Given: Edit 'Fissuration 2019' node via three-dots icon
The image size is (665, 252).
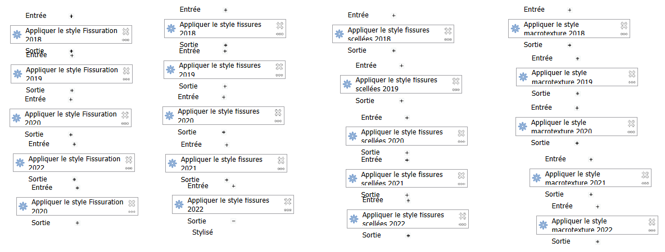Looking at the screenshot, I should click(126, 80).
